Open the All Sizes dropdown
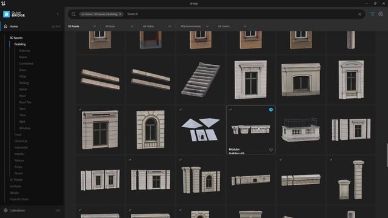This screenshot has height=218, width=388. click(x=119, y=26)
